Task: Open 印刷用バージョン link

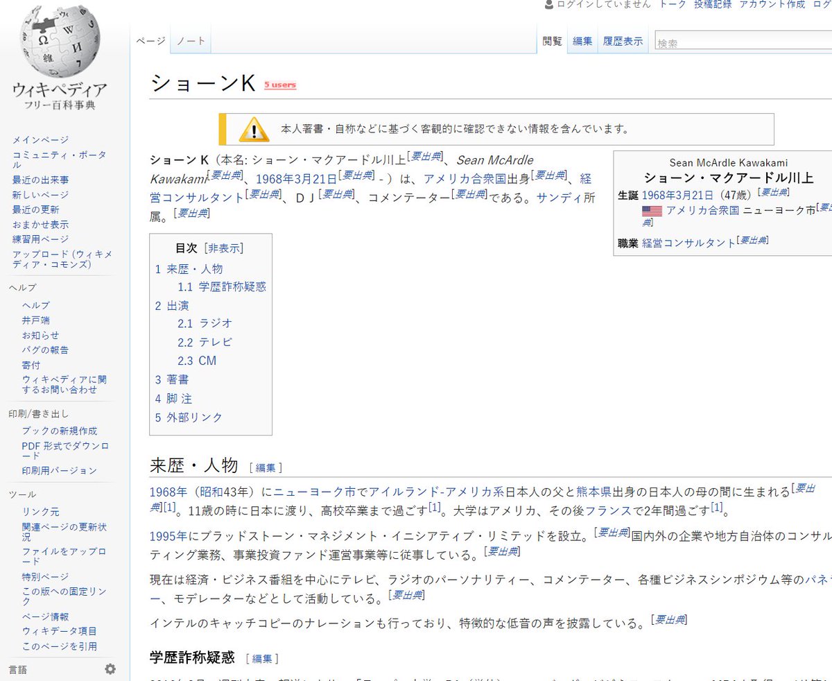Action: pyautogui.click(x=60, y=471)
